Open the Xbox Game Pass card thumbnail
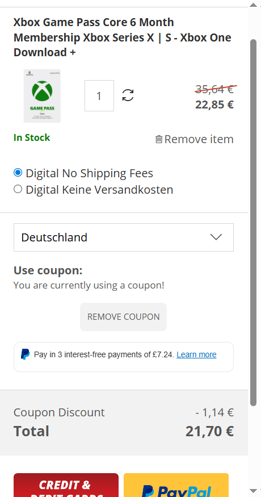The width and height of the screenshot is (261, 497). 42,96
